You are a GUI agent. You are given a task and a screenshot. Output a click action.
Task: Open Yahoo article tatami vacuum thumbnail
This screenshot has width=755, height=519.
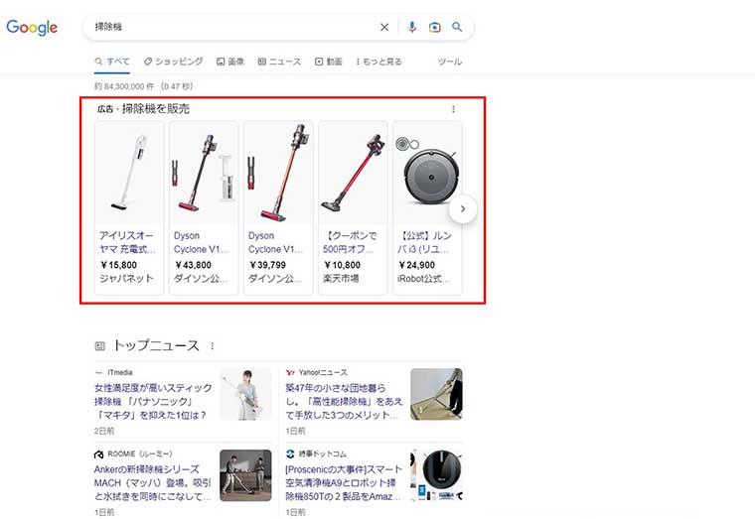pos(436,394)
